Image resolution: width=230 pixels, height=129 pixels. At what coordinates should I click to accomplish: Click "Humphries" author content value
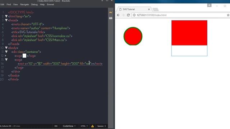(x=61, y=28)
